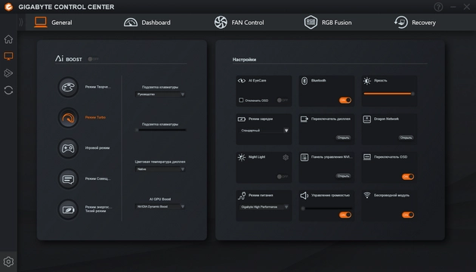Click the Dragon Network icon
This screenshot has height=272, width=476.
[367, 119]
